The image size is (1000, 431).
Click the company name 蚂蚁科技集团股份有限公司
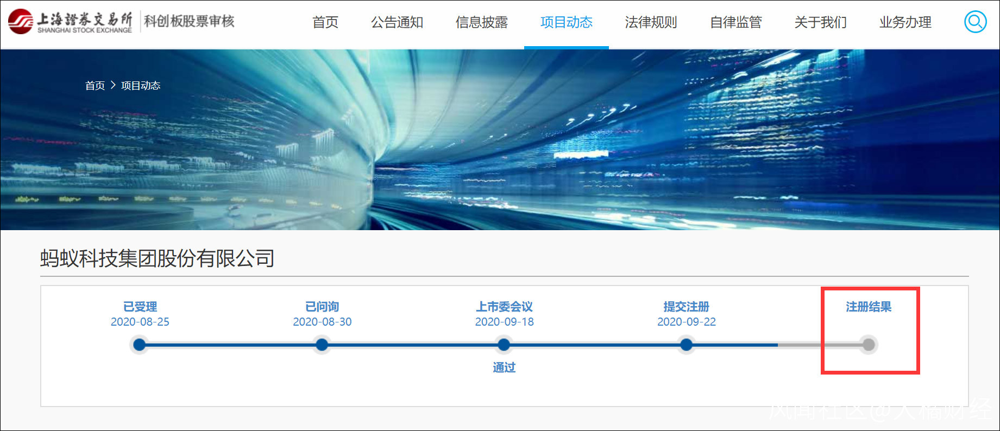click(x=158, y=258)
